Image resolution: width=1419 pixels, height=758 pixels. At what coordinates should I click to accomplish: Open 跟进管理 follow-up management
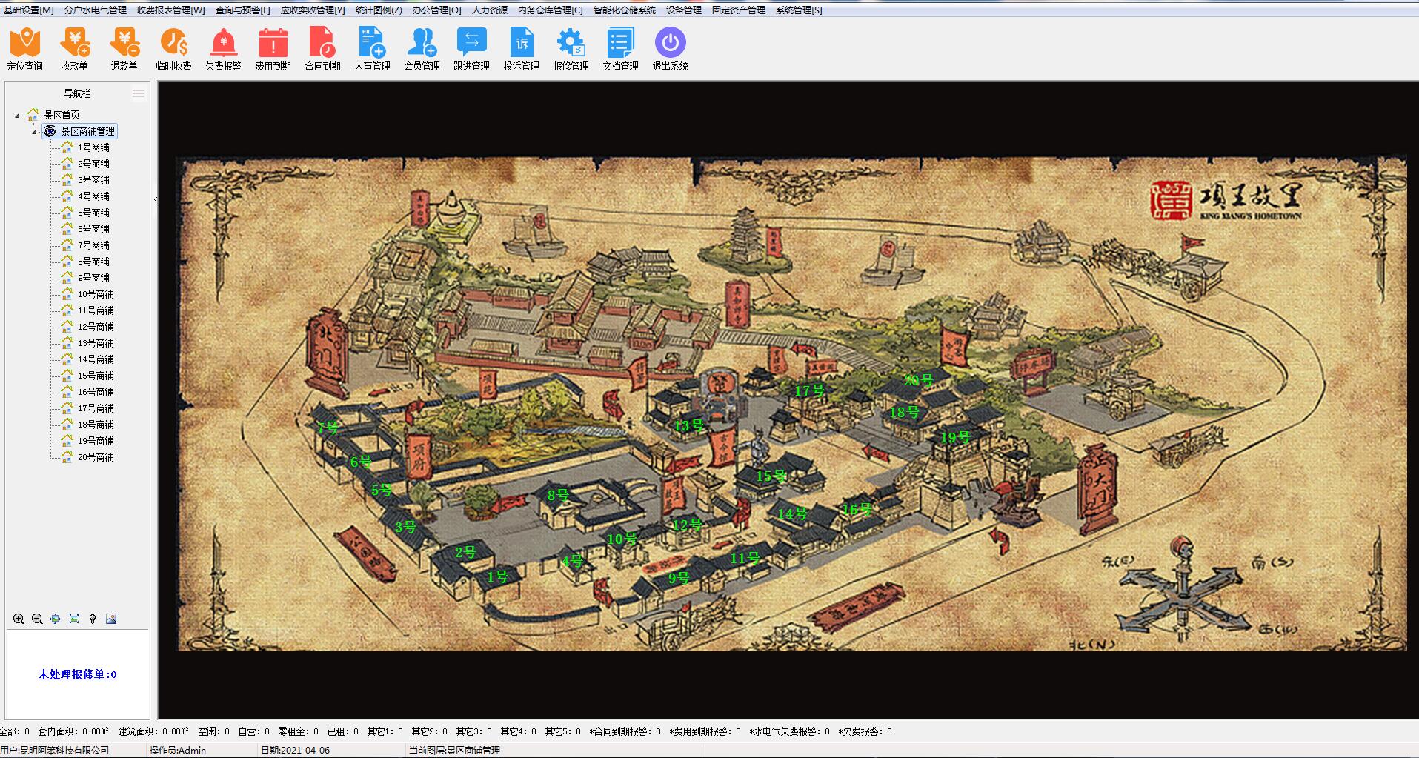[x=471, y=49]
